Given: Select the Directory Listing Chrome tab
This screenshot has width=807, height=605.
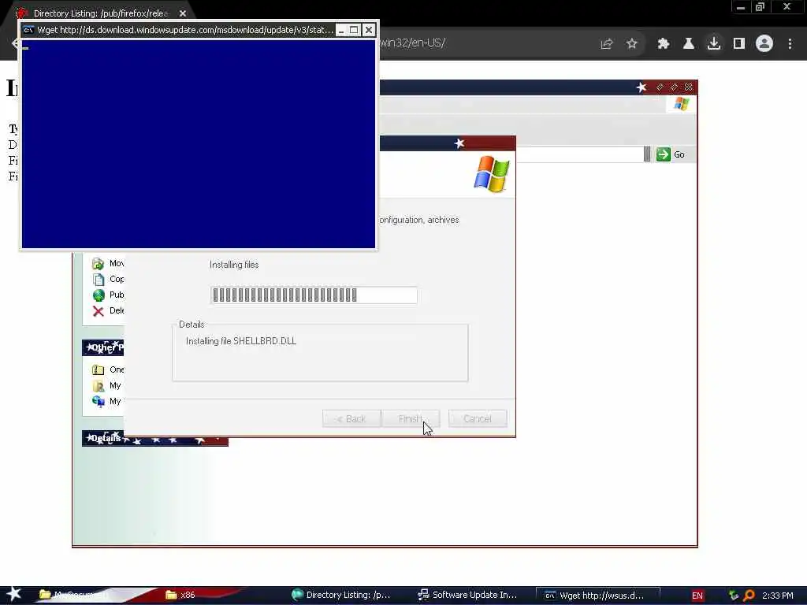Looking at the screenshot, I should click(x=101, y=13).
